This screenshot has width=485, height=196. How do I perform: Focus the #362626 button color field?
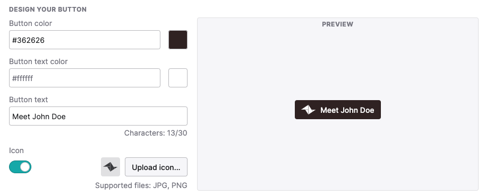point(85,40)
